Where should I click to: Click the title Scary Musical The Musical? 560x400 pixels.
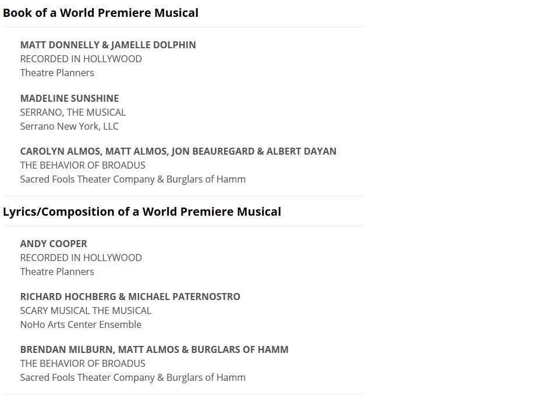pyautogui.click(x=86, y=310)
